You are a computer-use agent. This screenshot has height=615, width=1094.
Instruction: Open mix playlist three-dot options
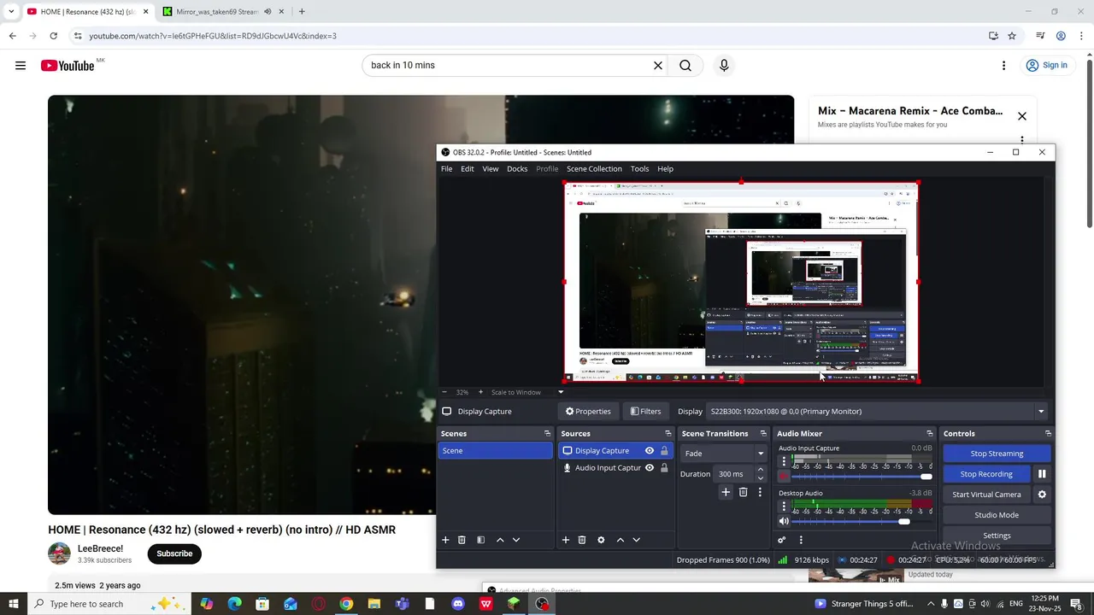pyautogui.click(x=1021, y=141)
